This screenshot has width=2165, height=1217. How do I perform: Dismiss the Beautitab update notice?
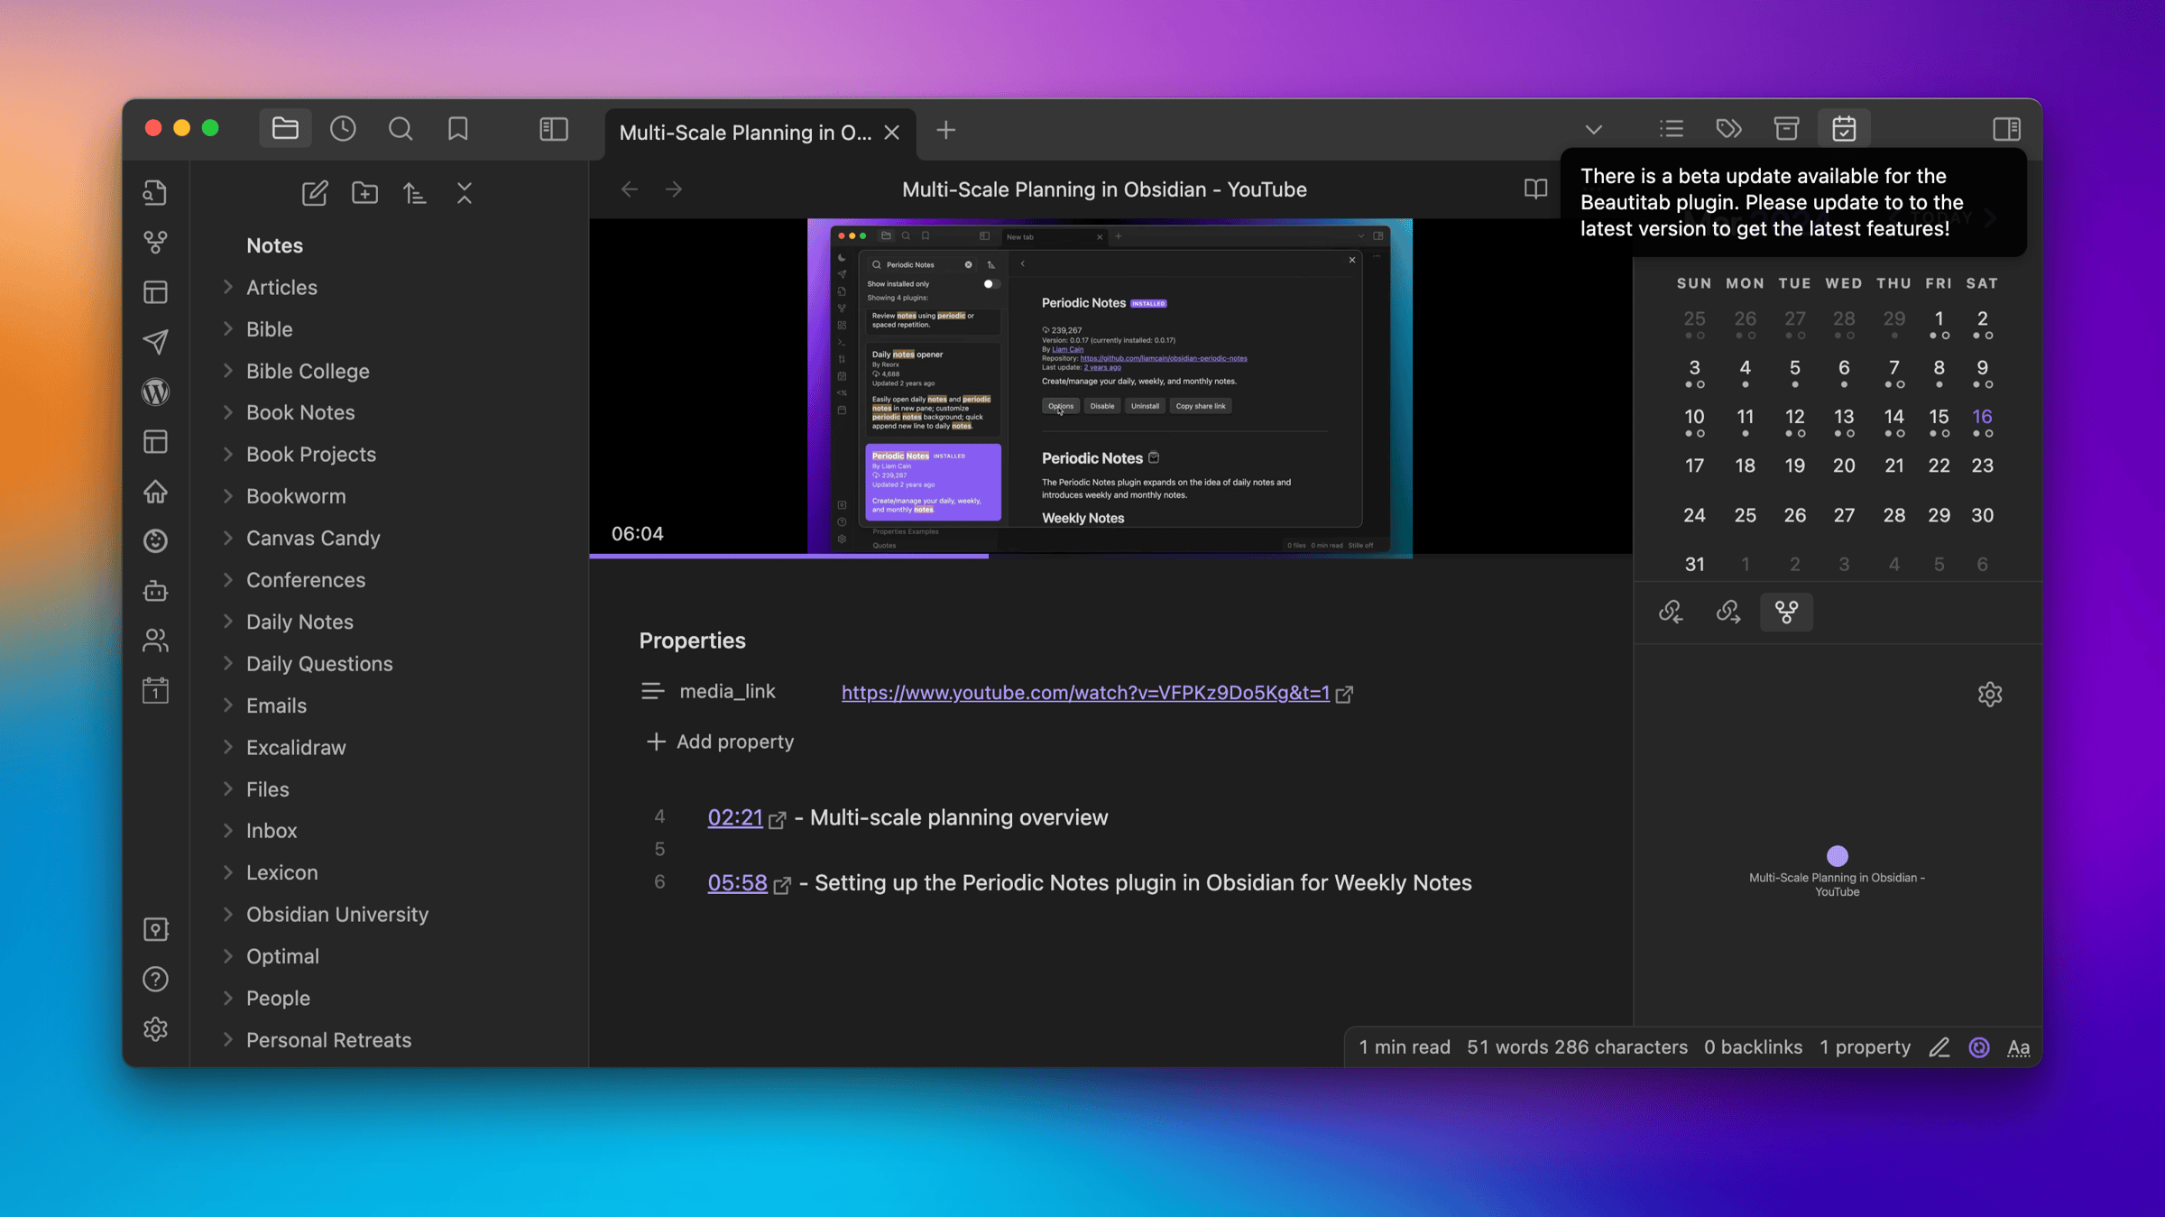point(1793,202)
